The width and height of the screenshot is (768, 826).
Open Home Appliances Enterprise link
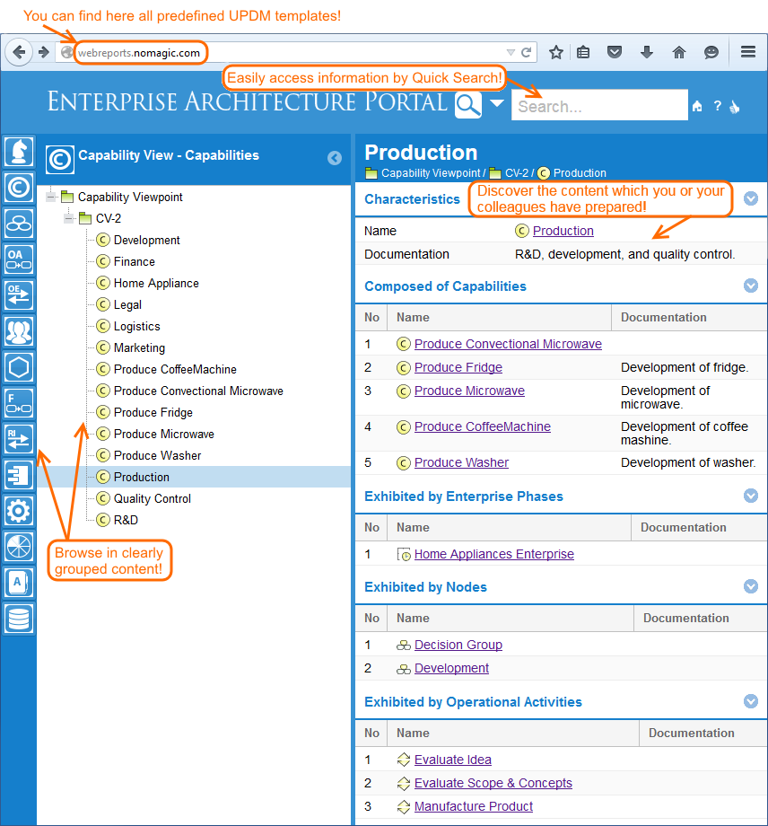[x=493, y=554]
